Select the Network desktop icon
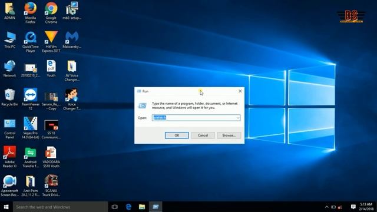 pyautogui.click(x=9, y=68)
